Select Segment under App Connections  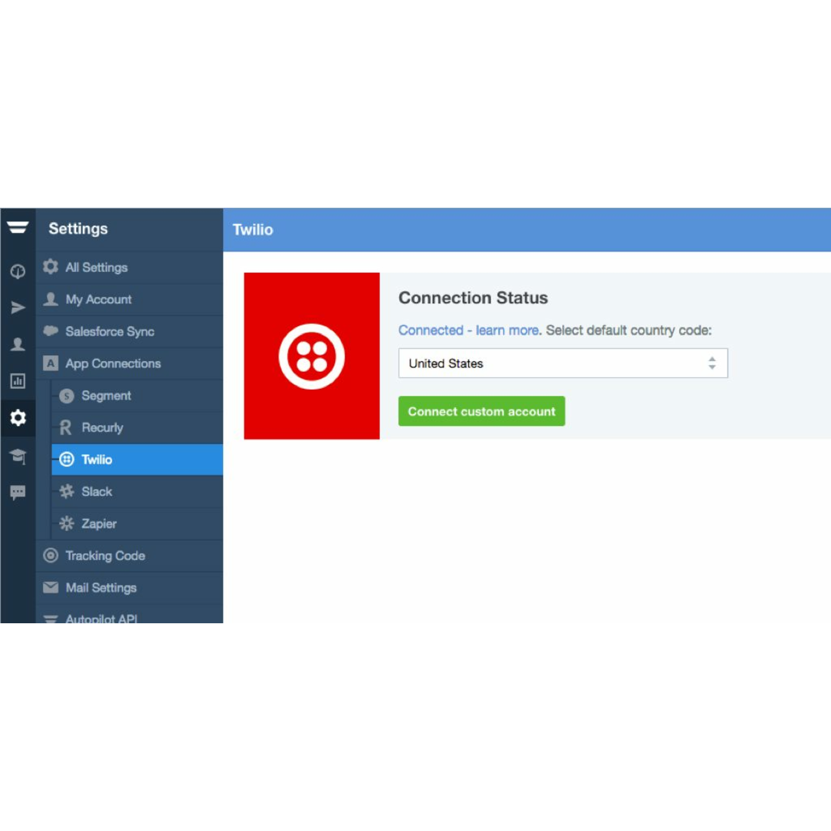[106, 395]
